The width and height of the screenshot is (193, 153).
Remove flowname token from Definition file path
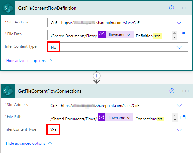coord(129,35)
